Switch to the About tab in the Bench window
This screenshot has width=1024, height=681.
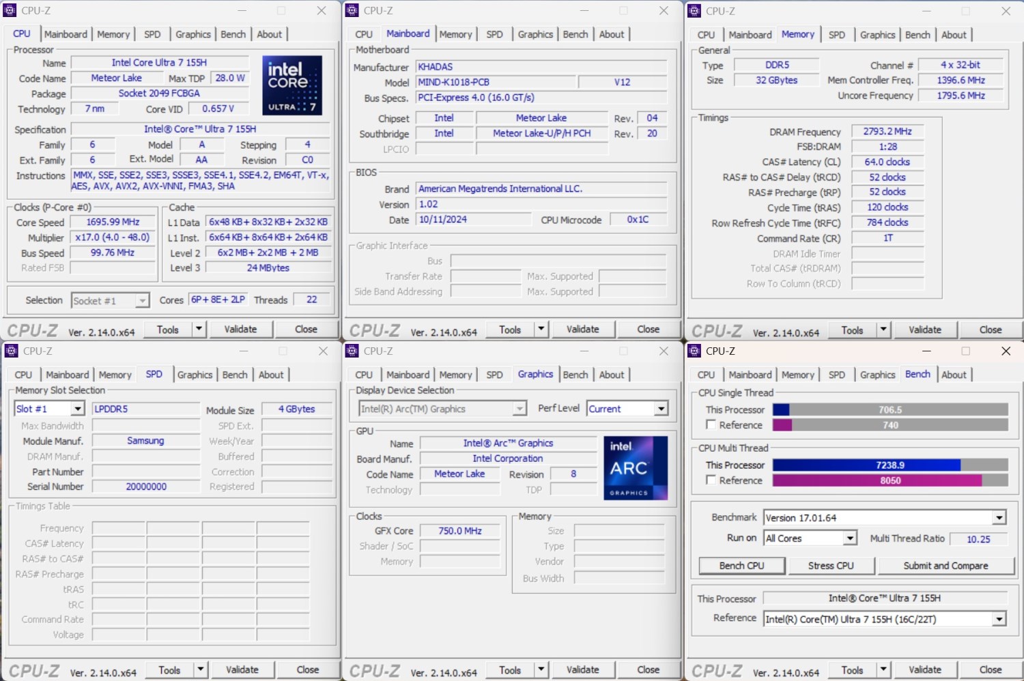pos(954,375)
